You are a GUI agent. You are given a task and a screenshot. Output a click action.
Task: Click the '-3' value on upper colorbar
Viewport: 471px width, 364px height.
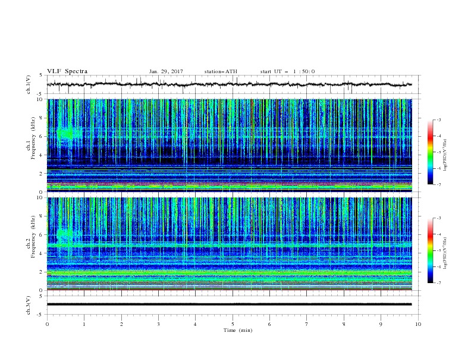[x=438, y=120]
